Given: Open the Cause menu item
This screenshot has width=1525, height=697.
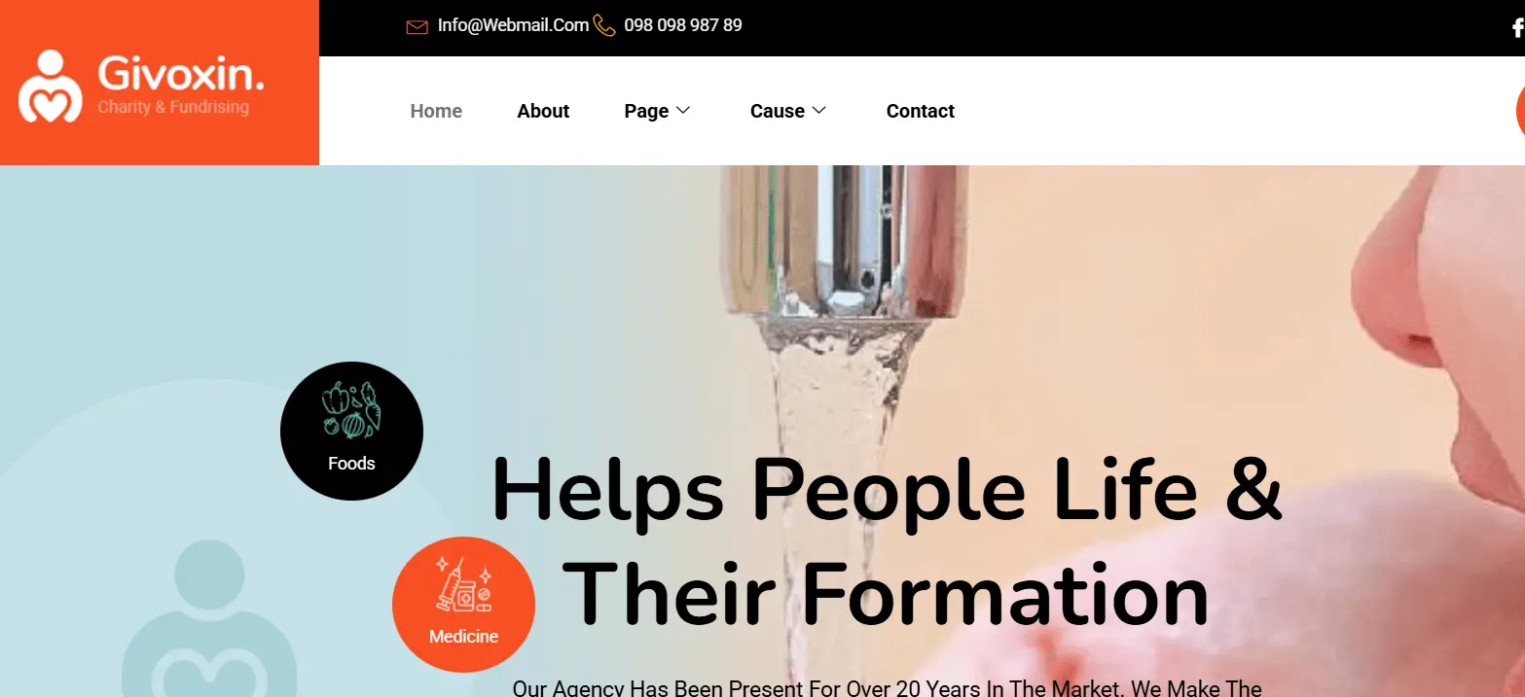Looking at the screenshot, I should tap(778, 111).
